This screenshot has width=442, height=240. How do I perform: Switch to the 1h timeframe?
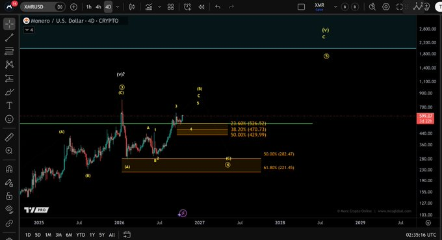pos(89,7)
